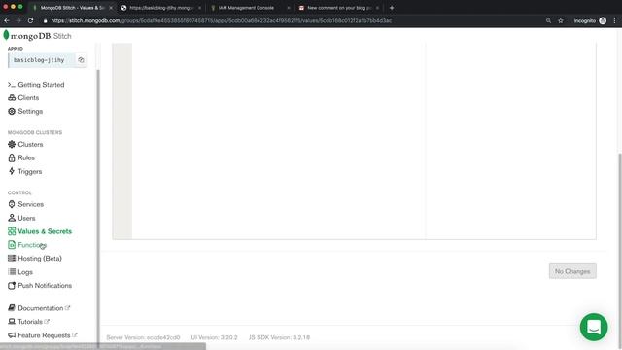
Task: Click the Functions file icon
Action: click(12, 245)
